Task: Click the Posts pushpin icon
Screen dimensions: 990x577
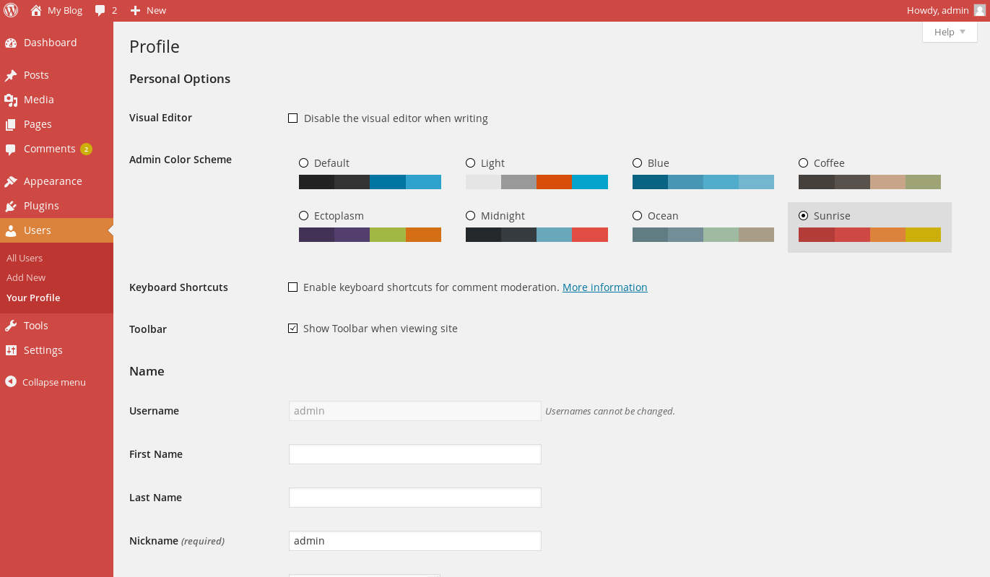Action: [x=11, y=75]
